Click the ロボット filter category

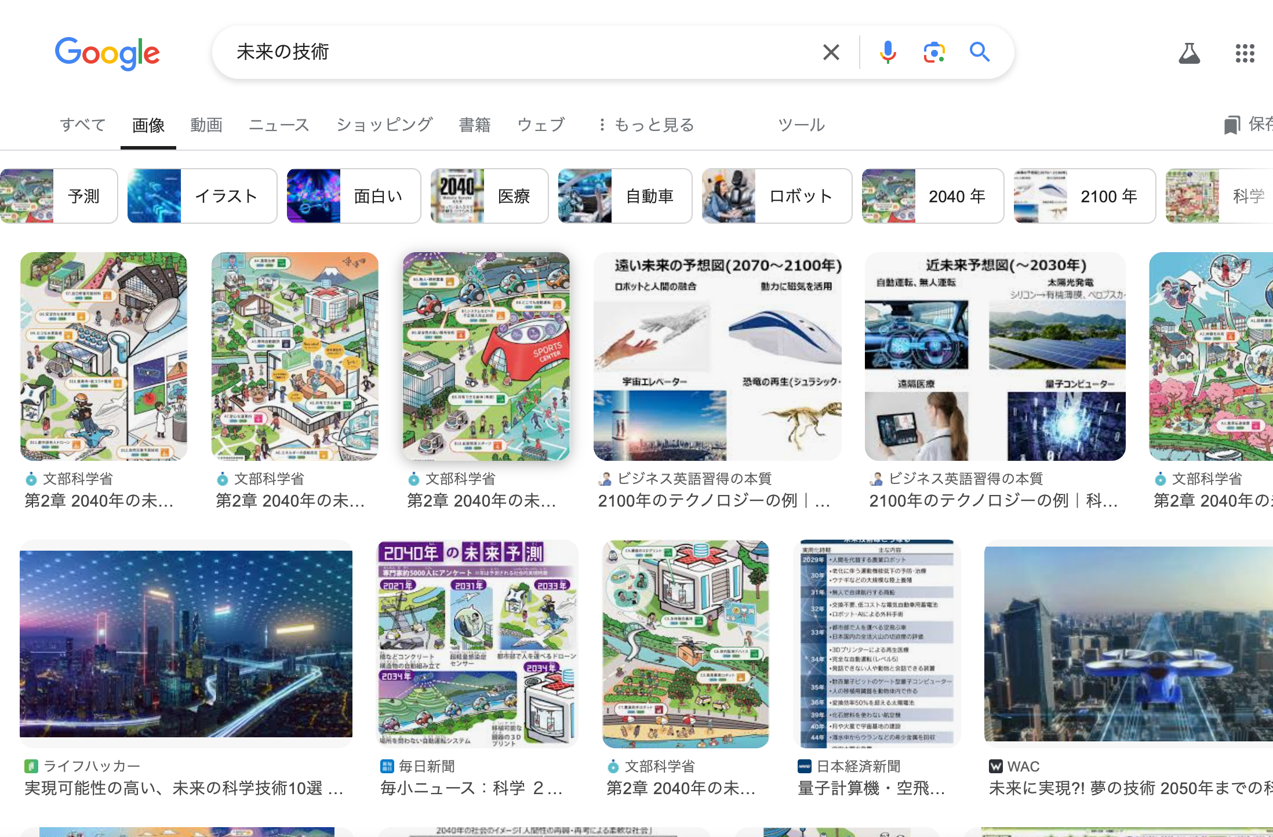(x=799, y=195)
